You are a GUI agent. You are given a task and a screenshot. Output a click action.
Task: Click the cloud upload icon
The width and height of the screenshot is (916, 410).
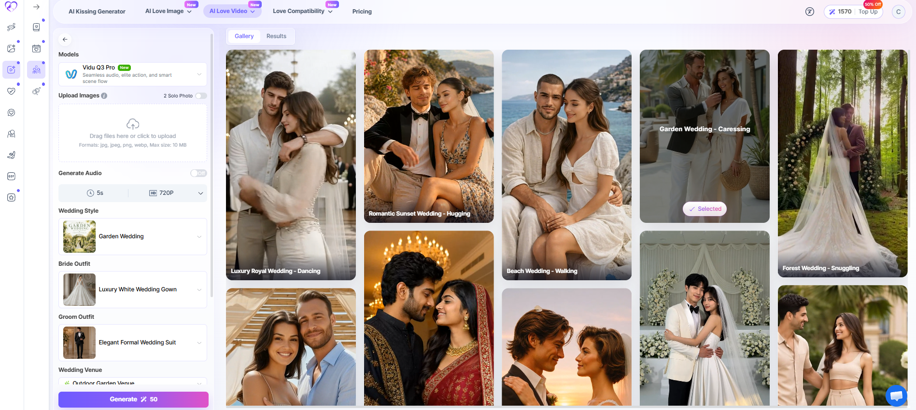[133, 124]
